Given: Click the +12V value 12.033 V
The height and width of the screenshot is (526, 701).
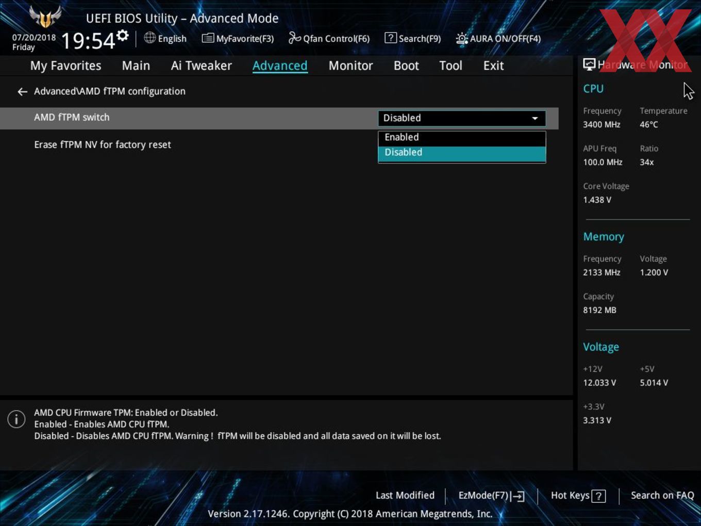Looking at the screenshot, I should pyautogui.click(x=599, y=383).
